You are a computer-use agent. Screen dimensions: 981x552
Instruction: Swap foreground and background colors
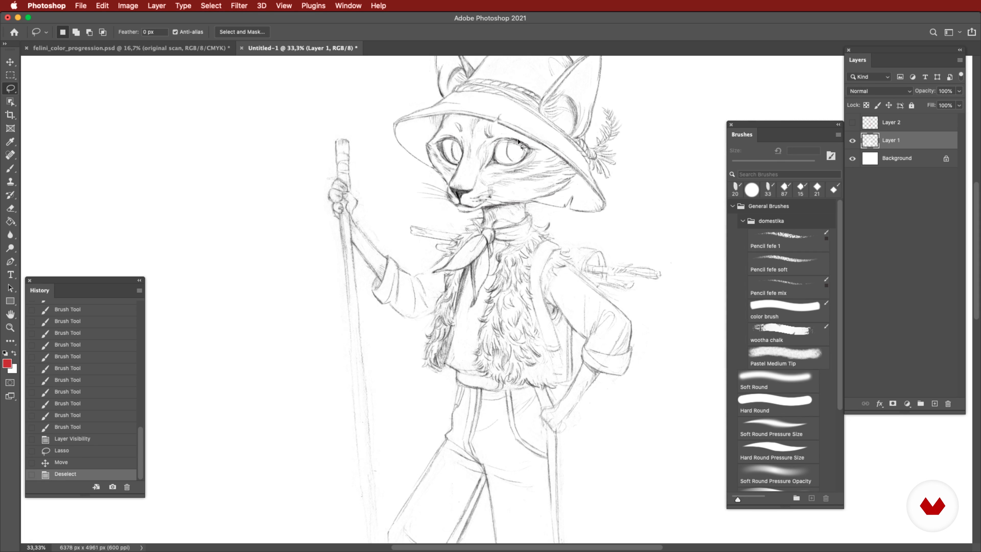(x=14, y=353)
